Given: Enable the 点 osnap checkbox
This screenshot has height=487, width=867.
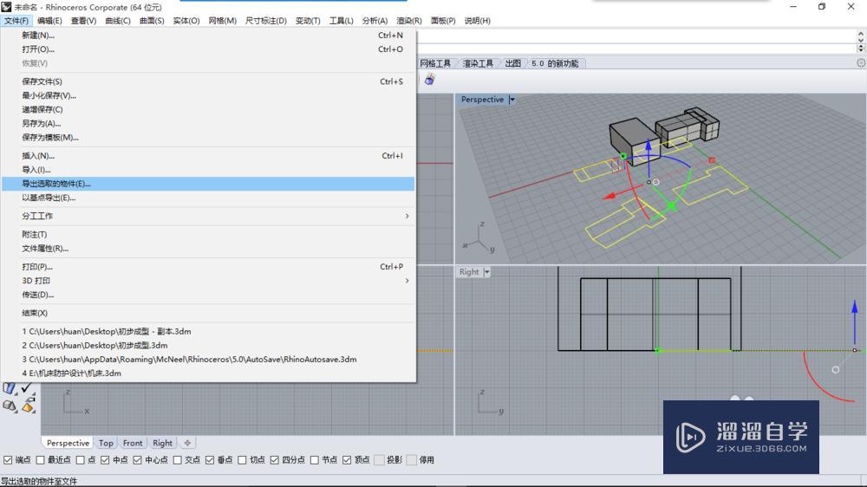Looking at the screenshot, I should 81,460.
